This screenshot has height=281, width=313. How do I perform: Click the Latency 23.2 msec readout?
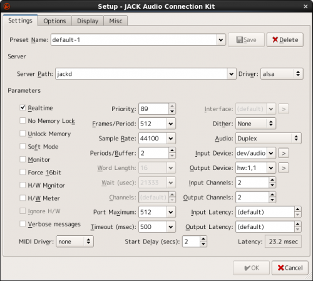coord(283,241)
